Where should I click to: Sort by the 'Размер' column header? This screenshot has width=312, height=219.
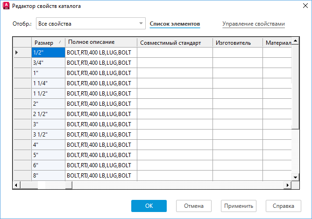pos(48,43)
